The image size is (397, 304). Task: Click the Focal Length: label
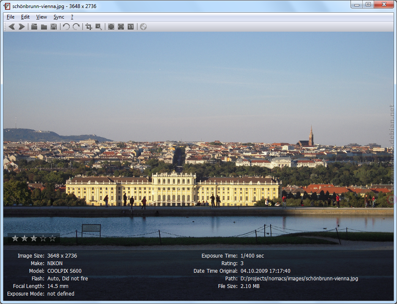point(29,286)
